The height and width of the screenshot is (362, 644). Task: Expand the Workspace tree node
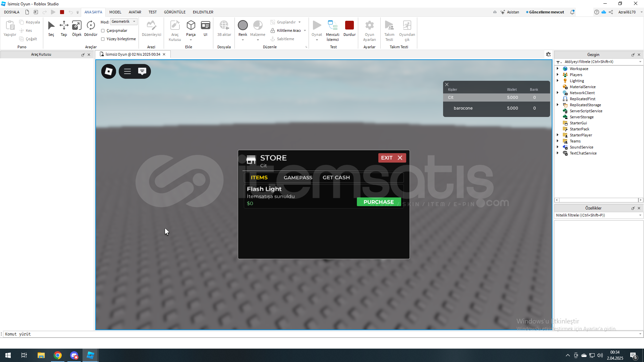[x=557, y=69]
